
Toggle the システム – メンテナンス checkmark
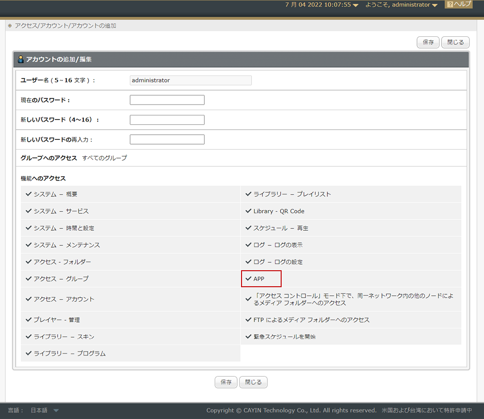click(29, 245)
